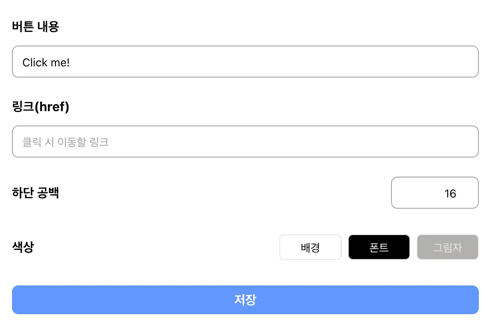Open the 배경 color picker
The width and height of the screenshot is (490, 331).
pos(310,247)
